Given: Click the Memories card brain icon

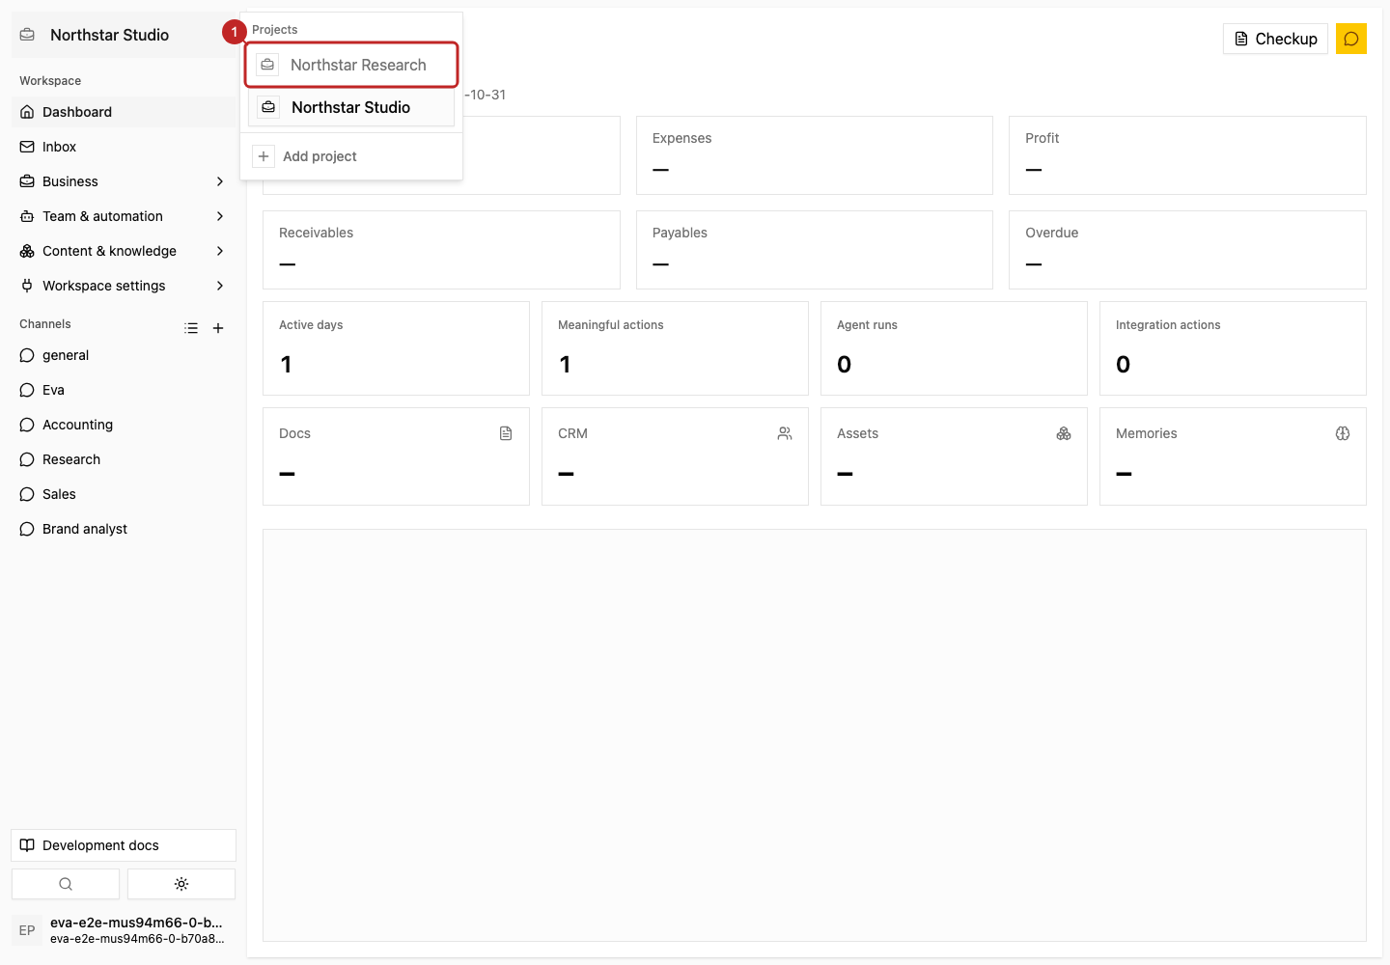Looking at the screenshot, I should click(x=1343, y=433).
